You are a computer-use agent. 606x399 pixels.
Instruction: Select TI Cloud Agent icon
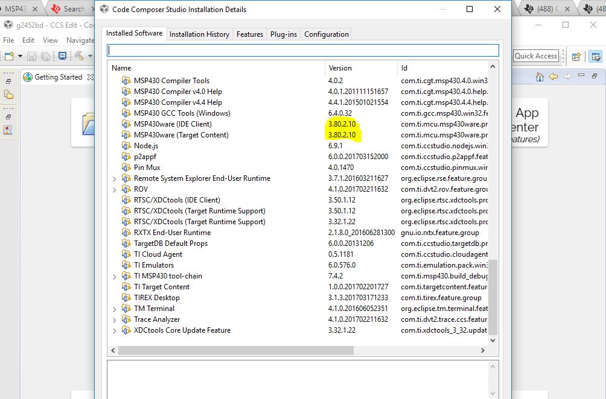coord(126,254)
